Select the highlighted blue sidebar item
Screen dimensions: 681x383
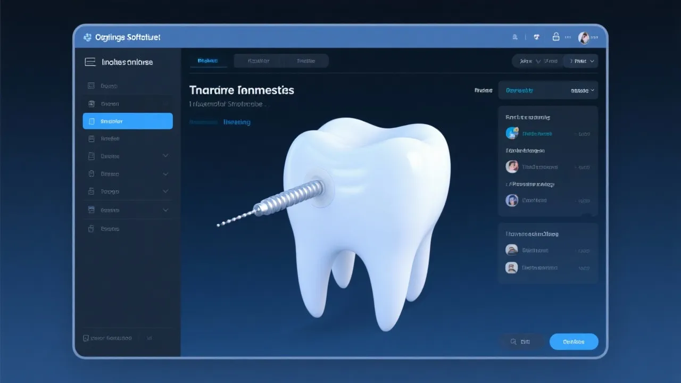(x=128, y=121)
